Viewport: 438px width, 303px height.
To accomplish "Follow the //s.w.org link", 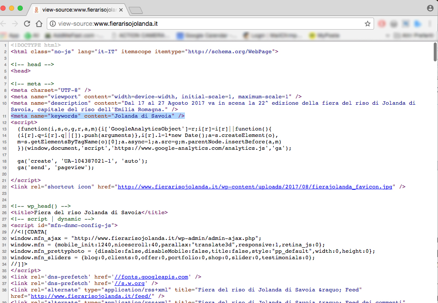I will coord(129,283).
